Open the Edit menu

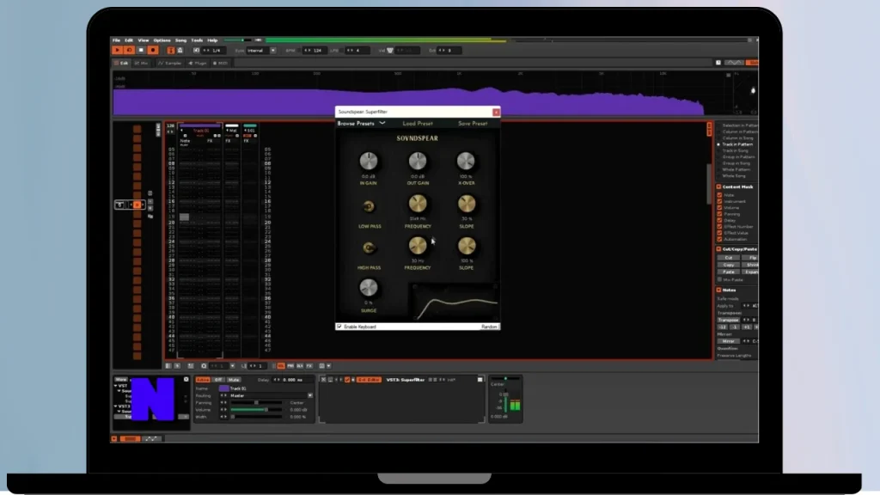coord(129,40)
